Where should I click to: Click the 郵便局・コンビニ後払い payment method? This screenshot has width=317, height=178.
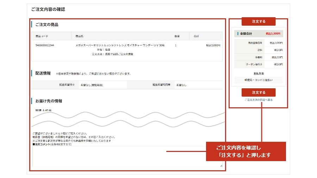click(x=259, y=80)
